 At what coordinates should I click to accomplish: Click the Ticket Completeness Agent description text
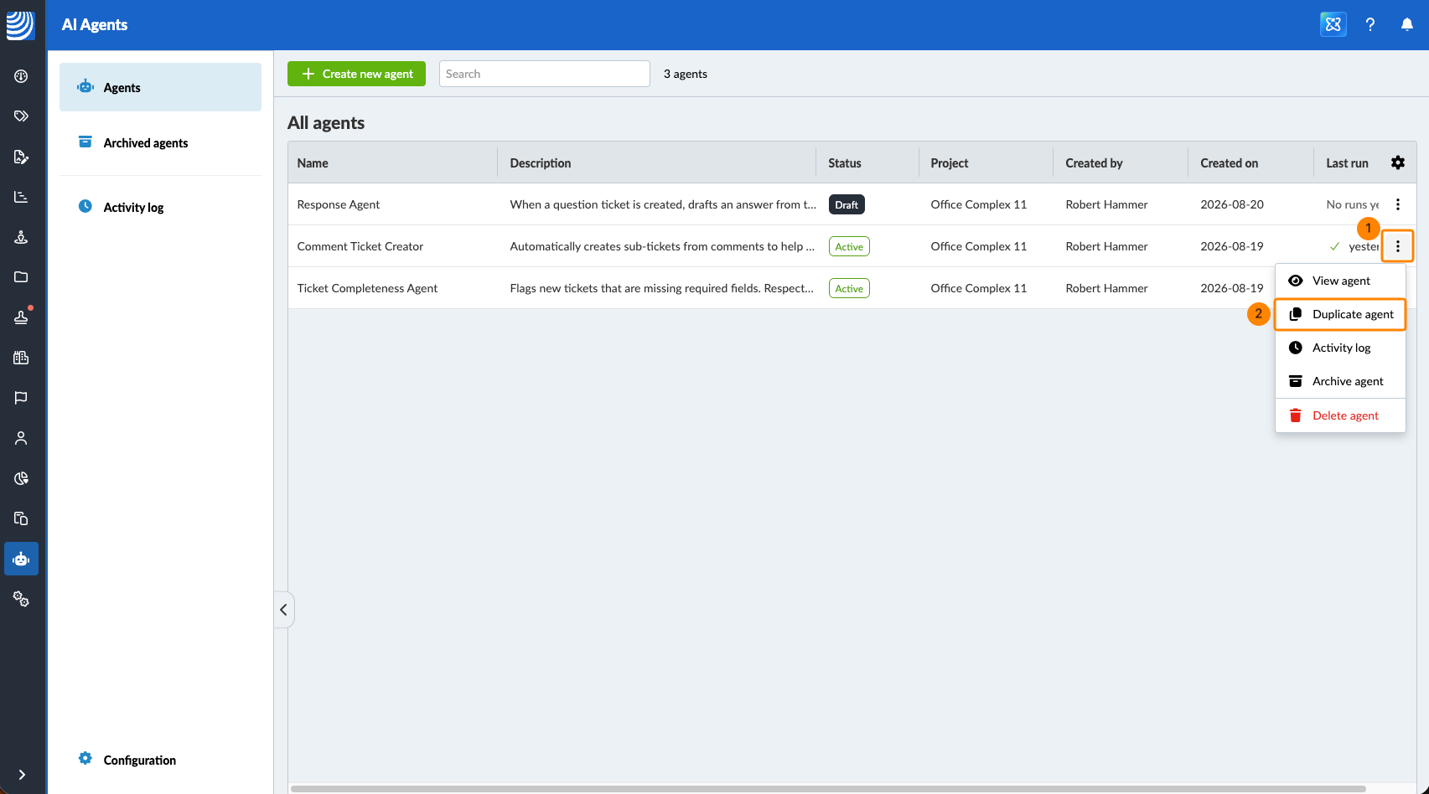point(662,288)
